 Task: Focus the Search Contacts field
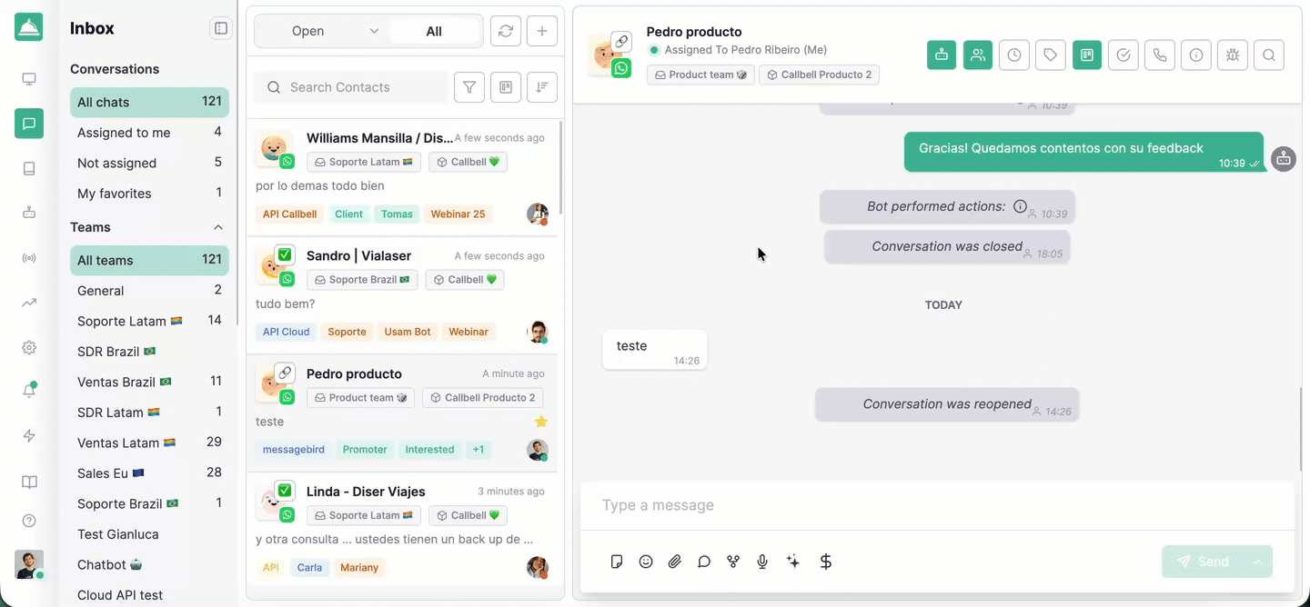(x=350, y=87)
